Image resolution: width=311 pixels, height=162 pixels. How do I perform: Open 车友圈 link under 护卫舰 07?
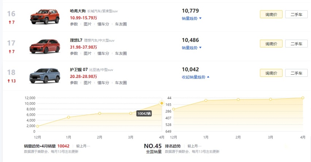pos(121,83)
